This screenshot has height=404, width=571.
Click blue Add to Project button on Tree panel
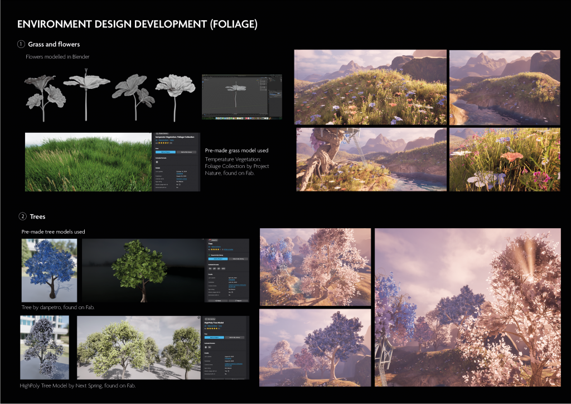(217, 259)
